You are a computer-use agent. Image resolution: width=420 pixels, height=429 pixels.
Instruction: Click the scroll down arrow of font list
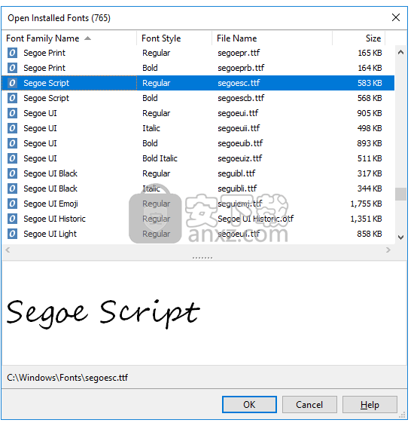pyautogui.click(x=400, y=237)
